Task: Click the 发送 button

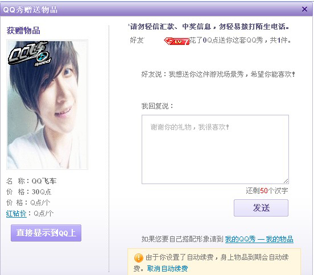Action: tap(261, 208)
